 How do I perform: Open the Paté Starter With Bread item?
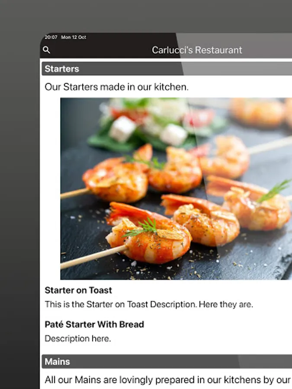click(94, 325)
